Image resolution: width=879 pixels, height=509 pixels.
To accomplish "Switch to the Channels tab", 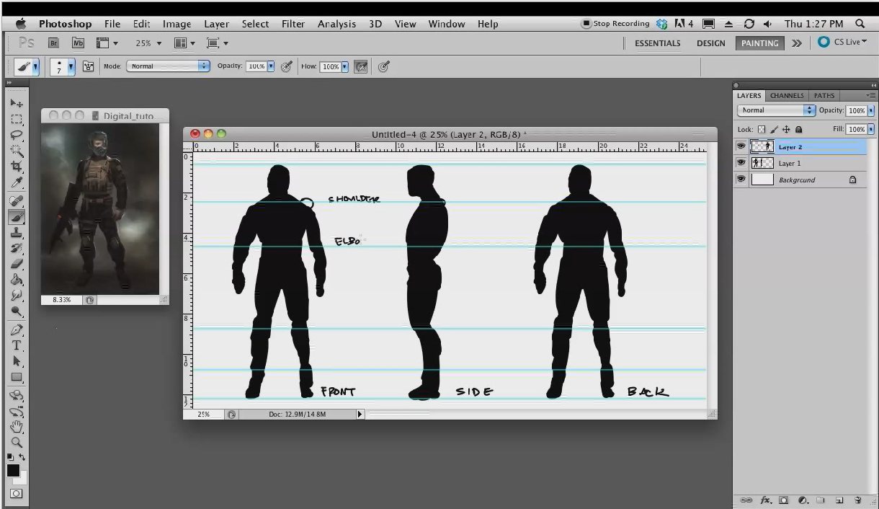I will click(x=786, y=95).
